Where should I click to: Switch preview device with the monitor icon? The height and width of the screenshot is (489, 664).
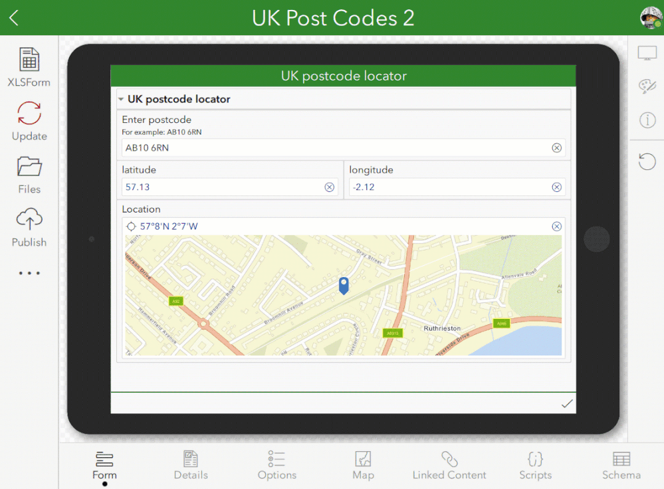(x=647, y=54)
